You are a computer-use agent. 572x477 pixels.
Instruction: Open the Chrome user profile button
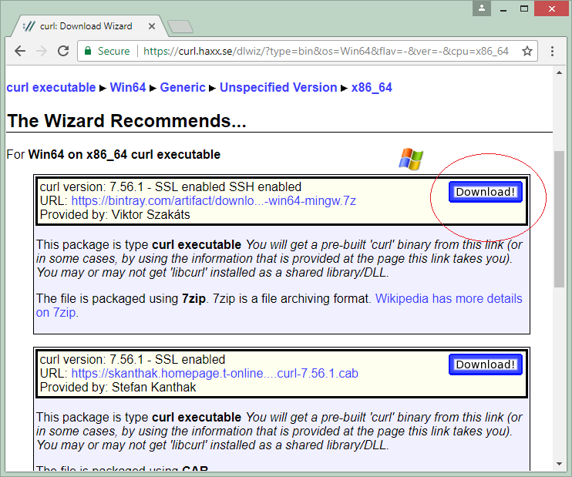(482, 8)
